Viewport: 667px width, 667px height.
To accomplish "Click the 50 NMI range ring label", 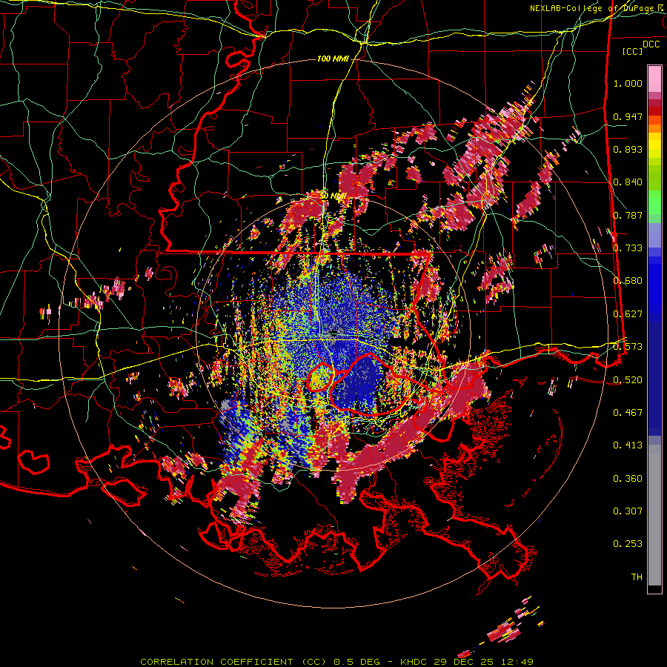I will point(333,196).
